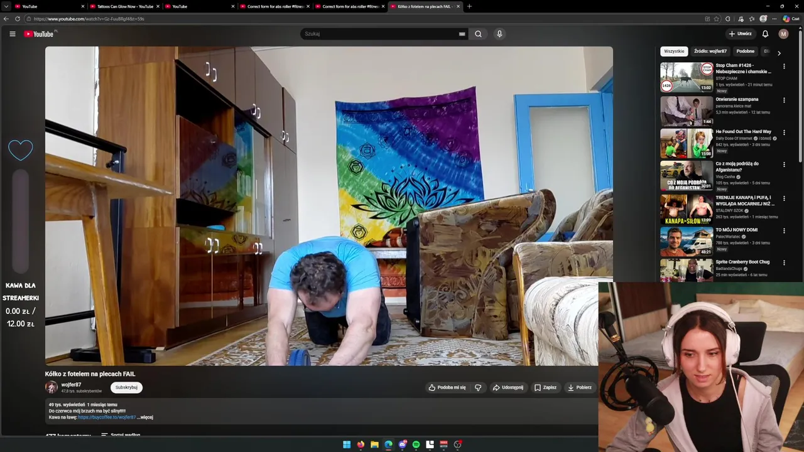Screen dimensions: 804x452
Task: Show more filter chips with the right arrow
Action: click(x=779, y=53)
